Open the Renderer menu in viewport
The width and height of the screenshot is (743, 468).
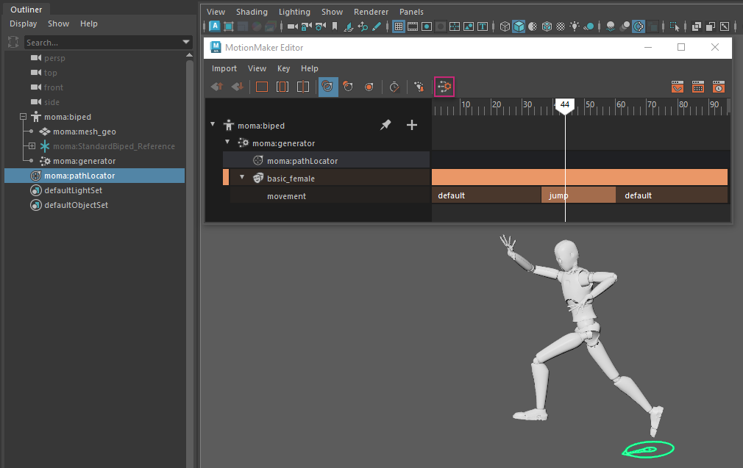tap(371, 12)
